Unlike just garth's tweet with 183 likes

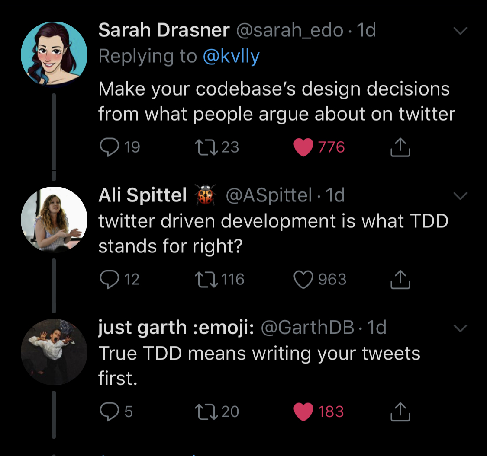pos(303,411)
